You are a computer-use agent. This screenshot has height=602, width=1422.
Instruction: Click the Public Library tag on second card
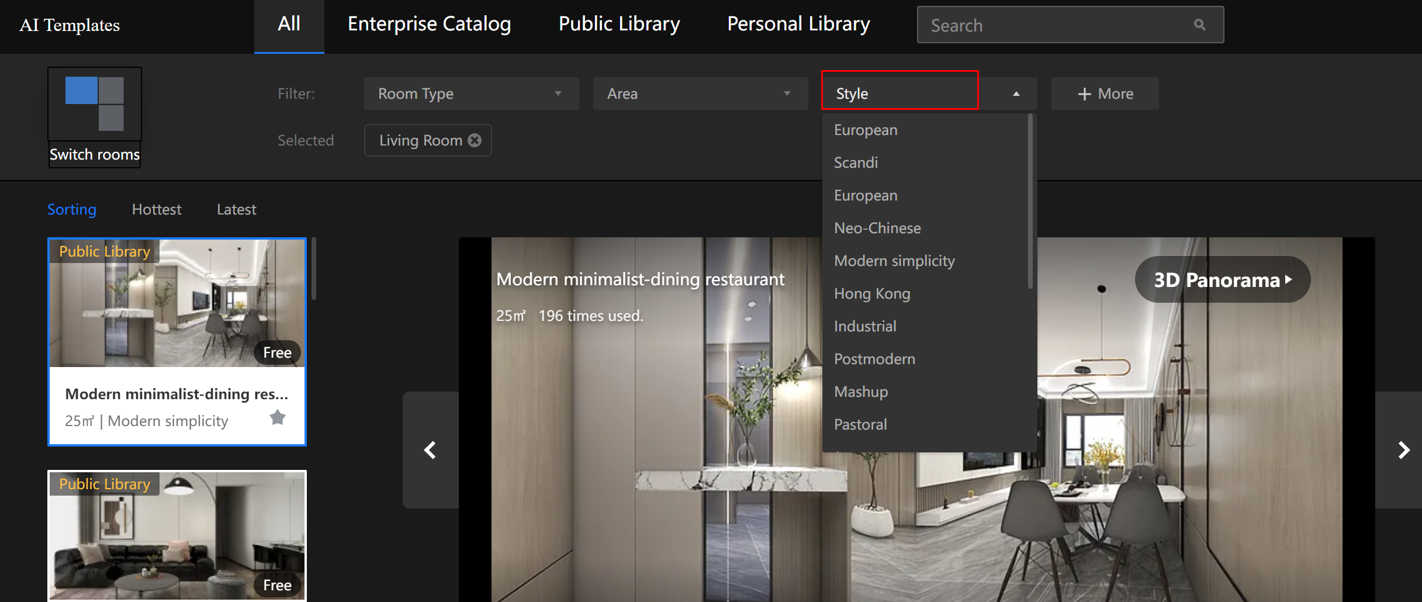[105, 484]
